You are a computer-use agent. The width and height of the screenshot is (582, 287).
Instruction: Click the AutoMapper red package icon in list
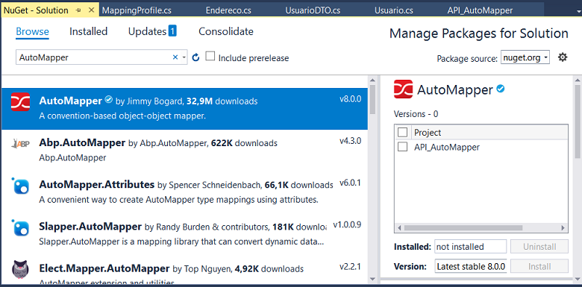(x=20, y=101)
